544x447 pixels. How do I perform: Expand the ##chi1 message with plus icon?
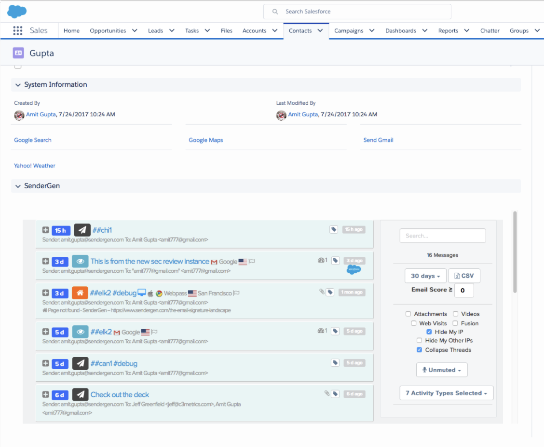pyautogui.click(x=45, y=230)
